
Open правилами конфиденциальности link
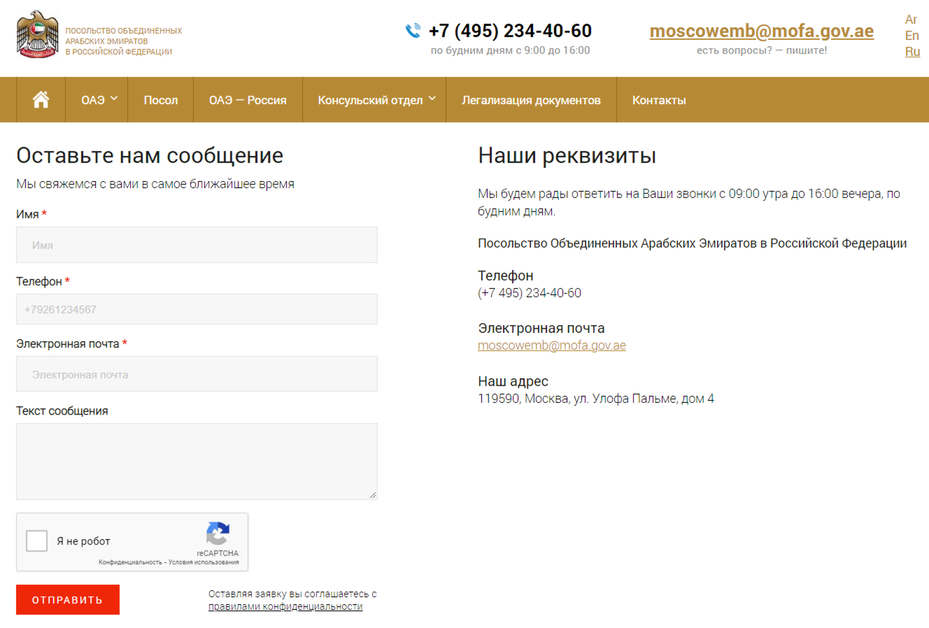[285, 606]
